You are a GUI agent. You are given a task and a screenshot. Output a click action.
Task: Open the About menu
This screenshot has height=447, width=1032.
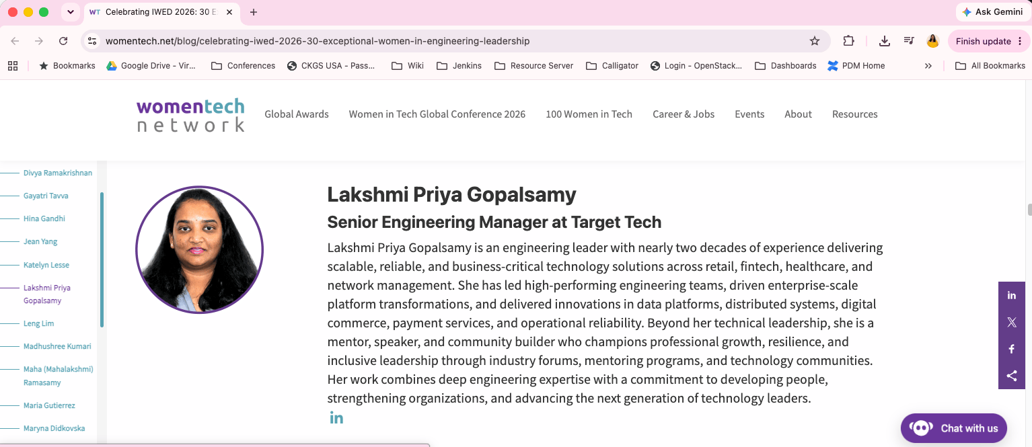pos(798,114)
